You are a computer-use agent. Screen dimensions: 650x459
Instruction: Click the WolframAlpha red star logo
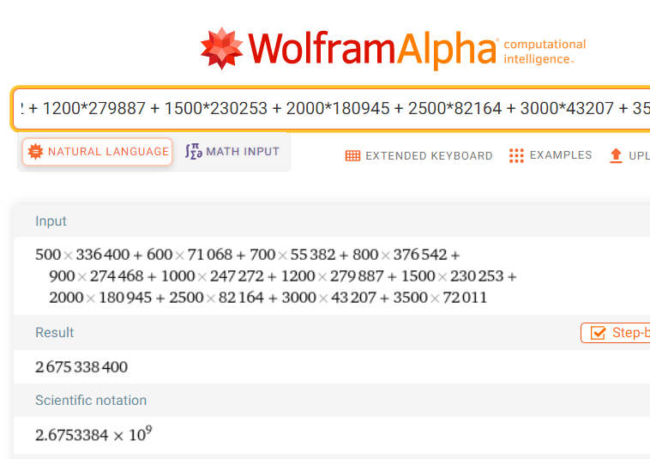[x=222, y=48]
